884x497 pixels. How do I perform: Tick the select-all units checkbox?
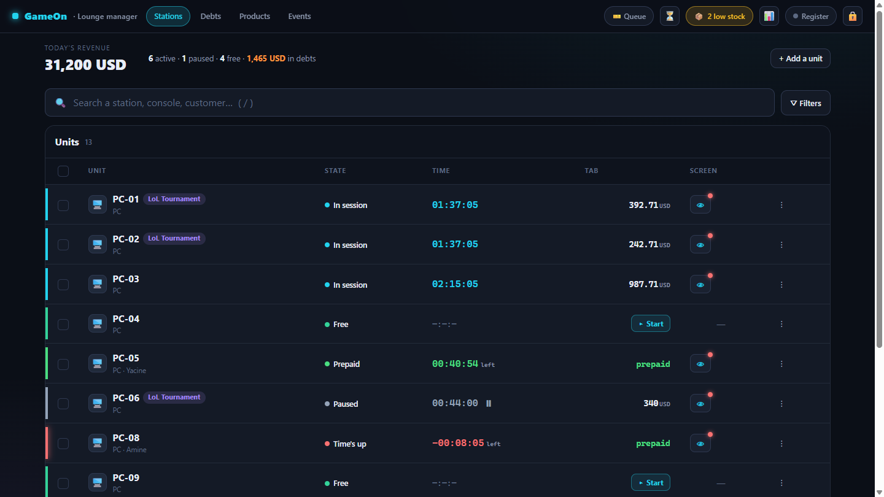[63, 171]
